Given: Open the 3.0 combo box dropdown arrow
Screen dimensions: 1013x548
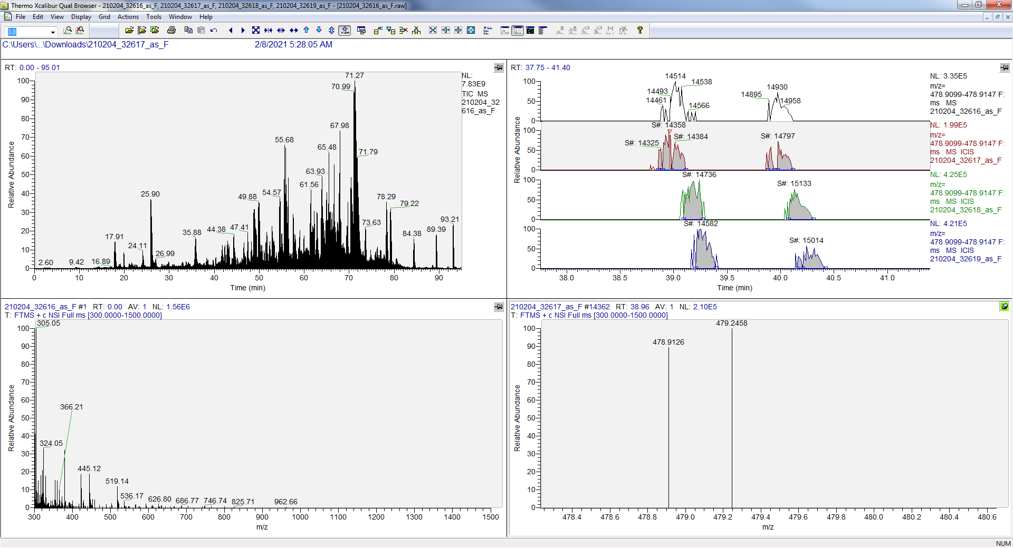Looking at the screenshot, I should 53,32.
